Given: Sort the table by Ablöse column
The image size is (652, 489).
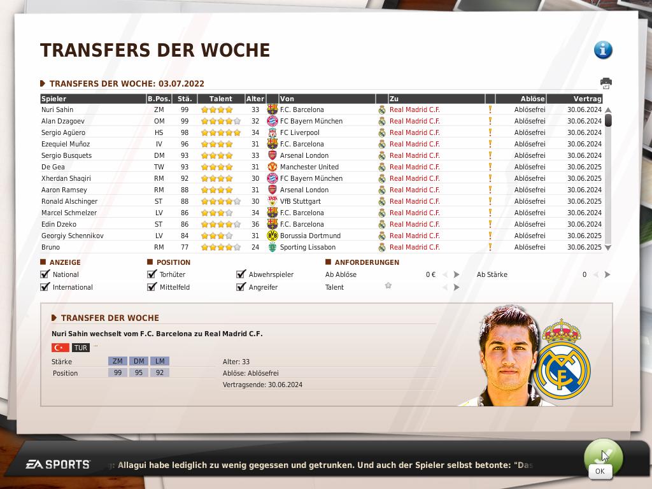Looking at the screenshot, I should coord(521,99).
